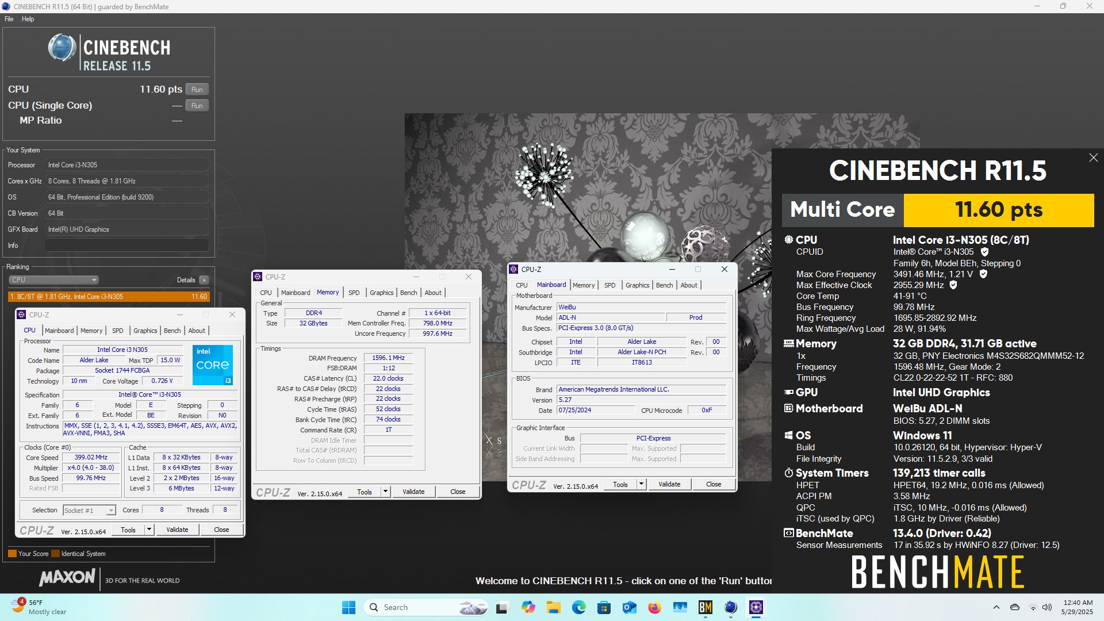This screenshot has width=1104, height=621.
Task: Click Tools button in middle CPU-Z window
Action: pyautogui.click(x=365, y=492)
